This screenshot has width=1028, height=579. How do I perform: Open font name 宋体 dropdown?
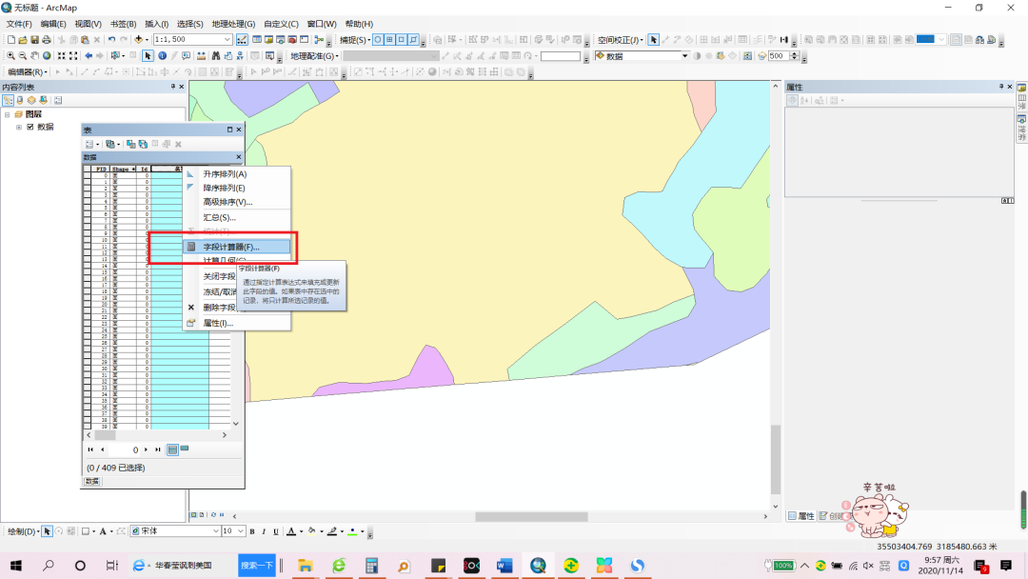(216, 531)
